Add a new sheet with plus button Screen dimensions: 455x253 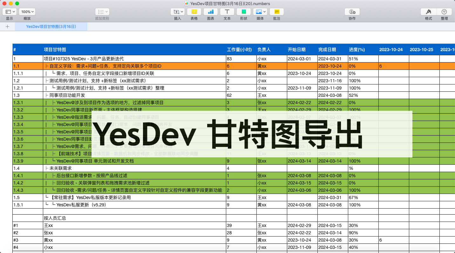pyautogui.click(x=7, y=27)
